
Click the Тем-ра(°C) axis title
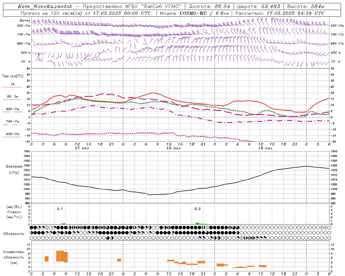pyautogui.click(x=13, y=76)
